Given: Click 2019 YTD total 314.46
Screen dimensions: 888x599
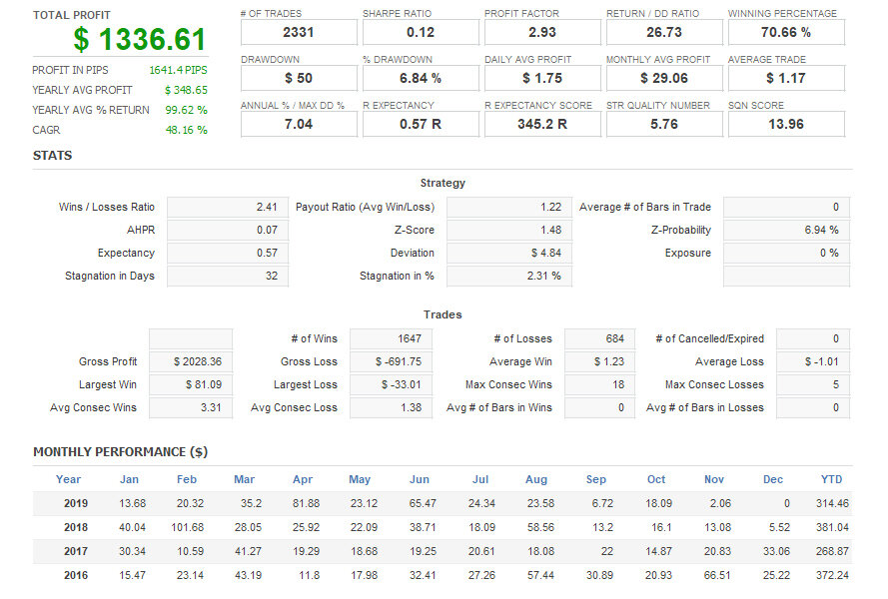Looking at the screenshot, I should pyautogui.click(x=832, y=503).
